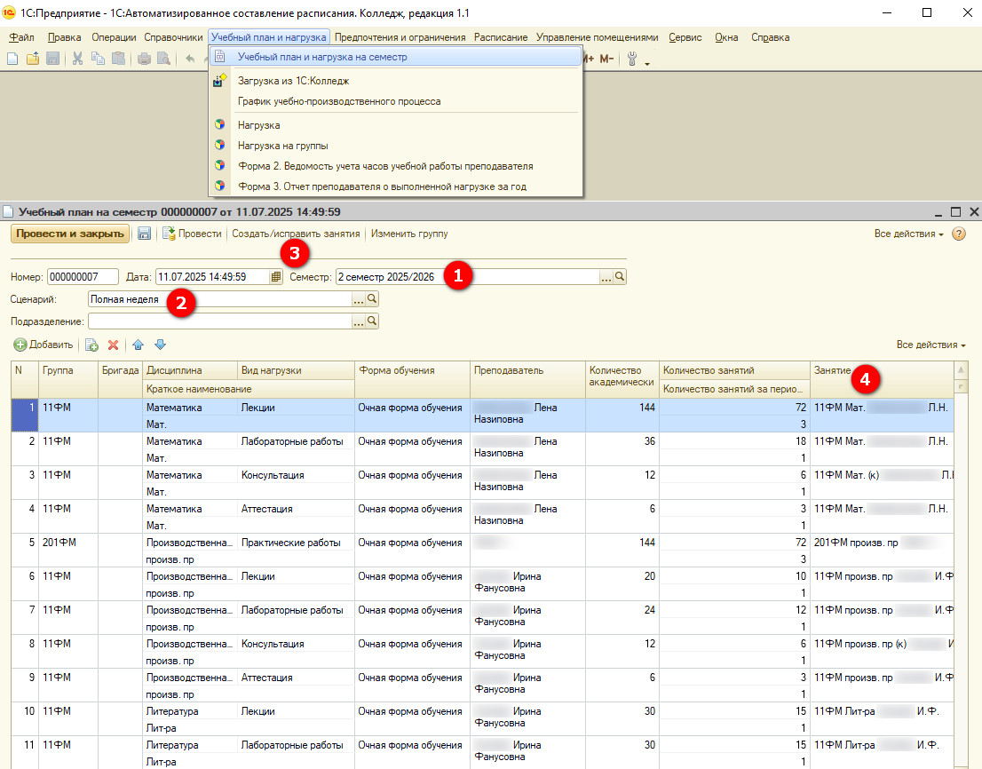This screenshot has width=982, height=769.
Task: Click the Paste clipboard toolbar icon
Action: [x=118, y=59]
